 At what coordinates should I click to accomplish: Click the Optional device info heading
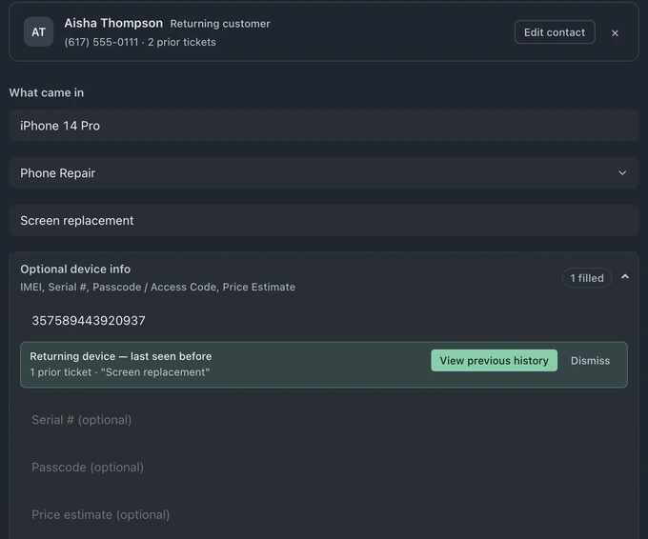[75, 269]
